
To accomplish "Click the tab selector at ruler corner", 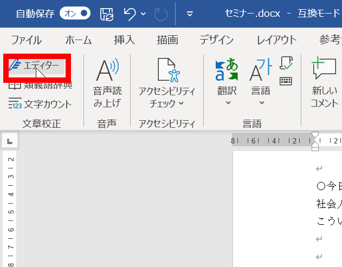I will coord(10,141).
